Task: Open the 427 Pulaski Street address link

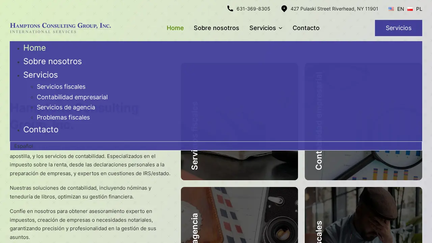Action: coord(334,9)
